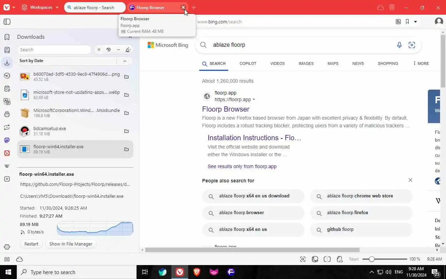Click See results only from floorp.app
The image size is (446, 279).
point(242,166)
